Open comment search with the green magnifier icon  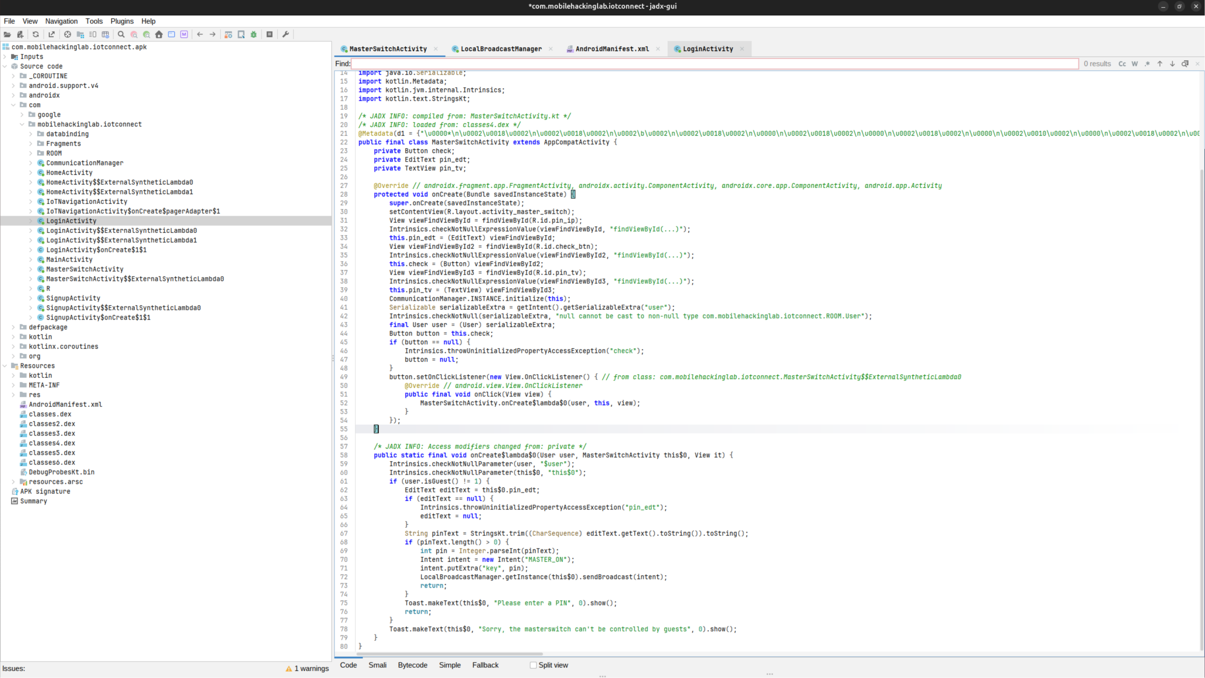point(146,34)
